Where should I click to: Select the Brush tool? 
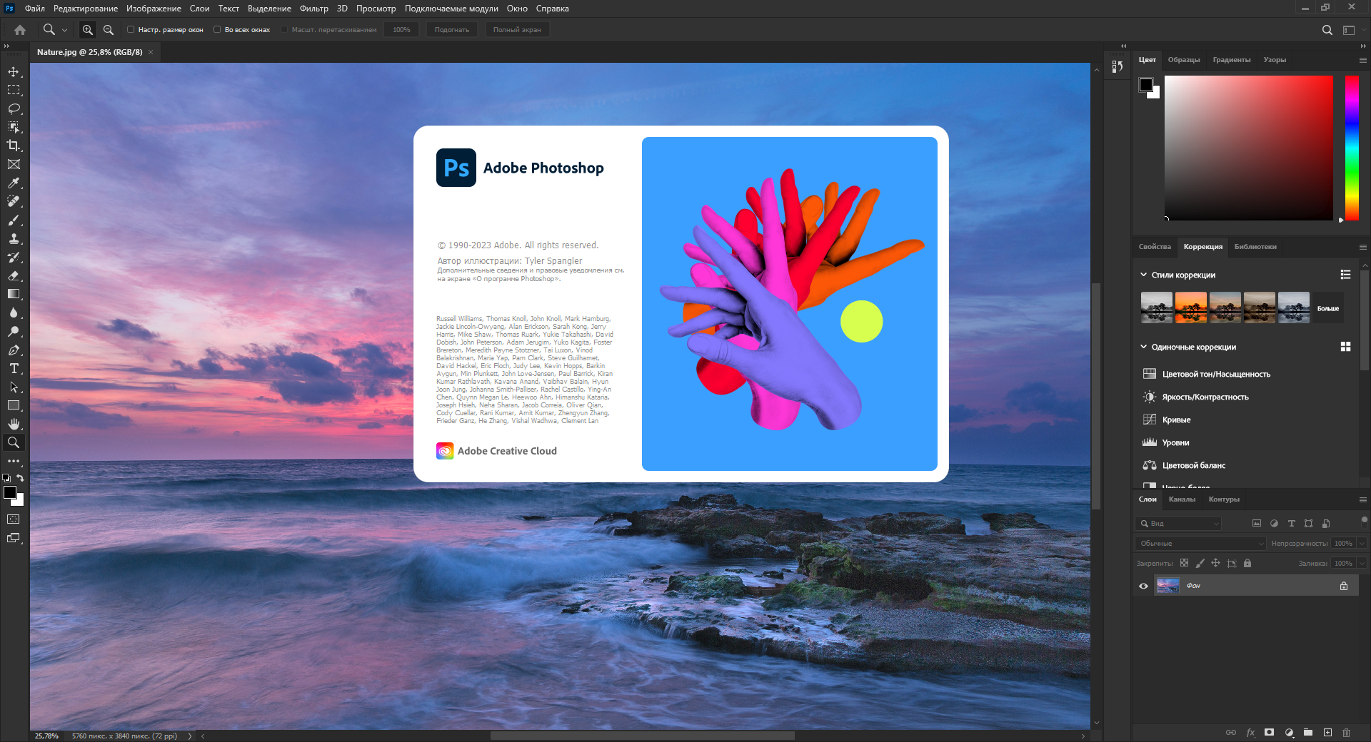point(14,220)
